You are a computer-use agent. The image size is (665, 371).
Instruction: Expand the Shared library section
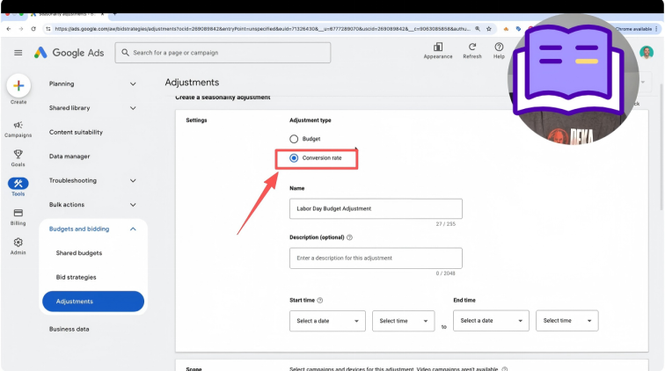[133, 108]
